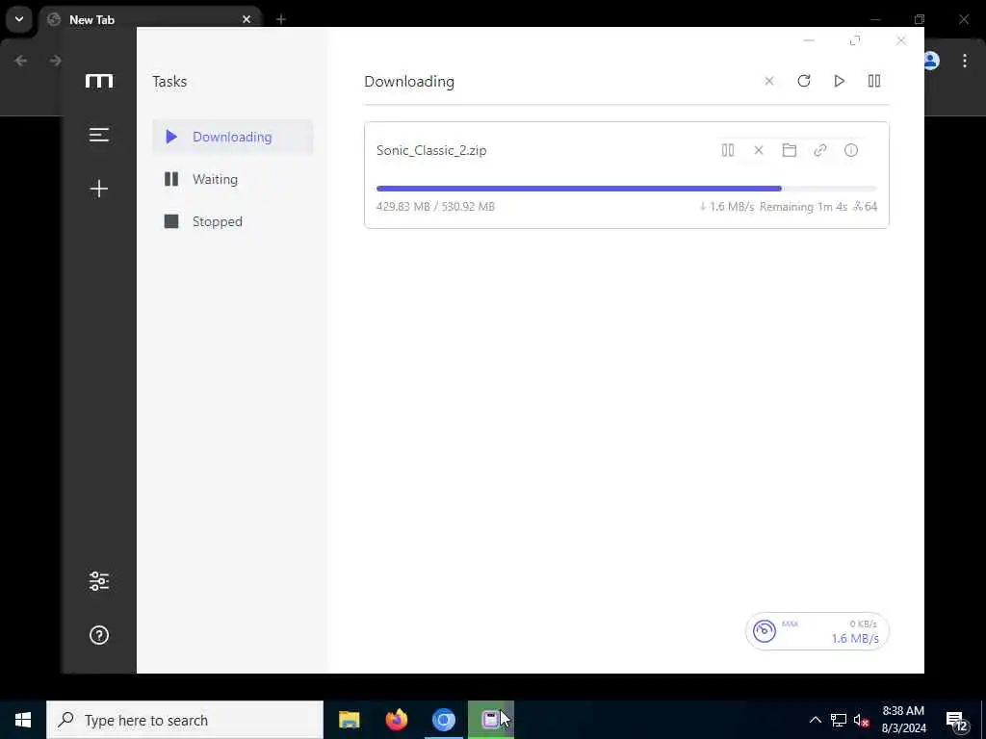Delete selected tasks in header toolbar
986x739 pixels.
coord(769,81)
